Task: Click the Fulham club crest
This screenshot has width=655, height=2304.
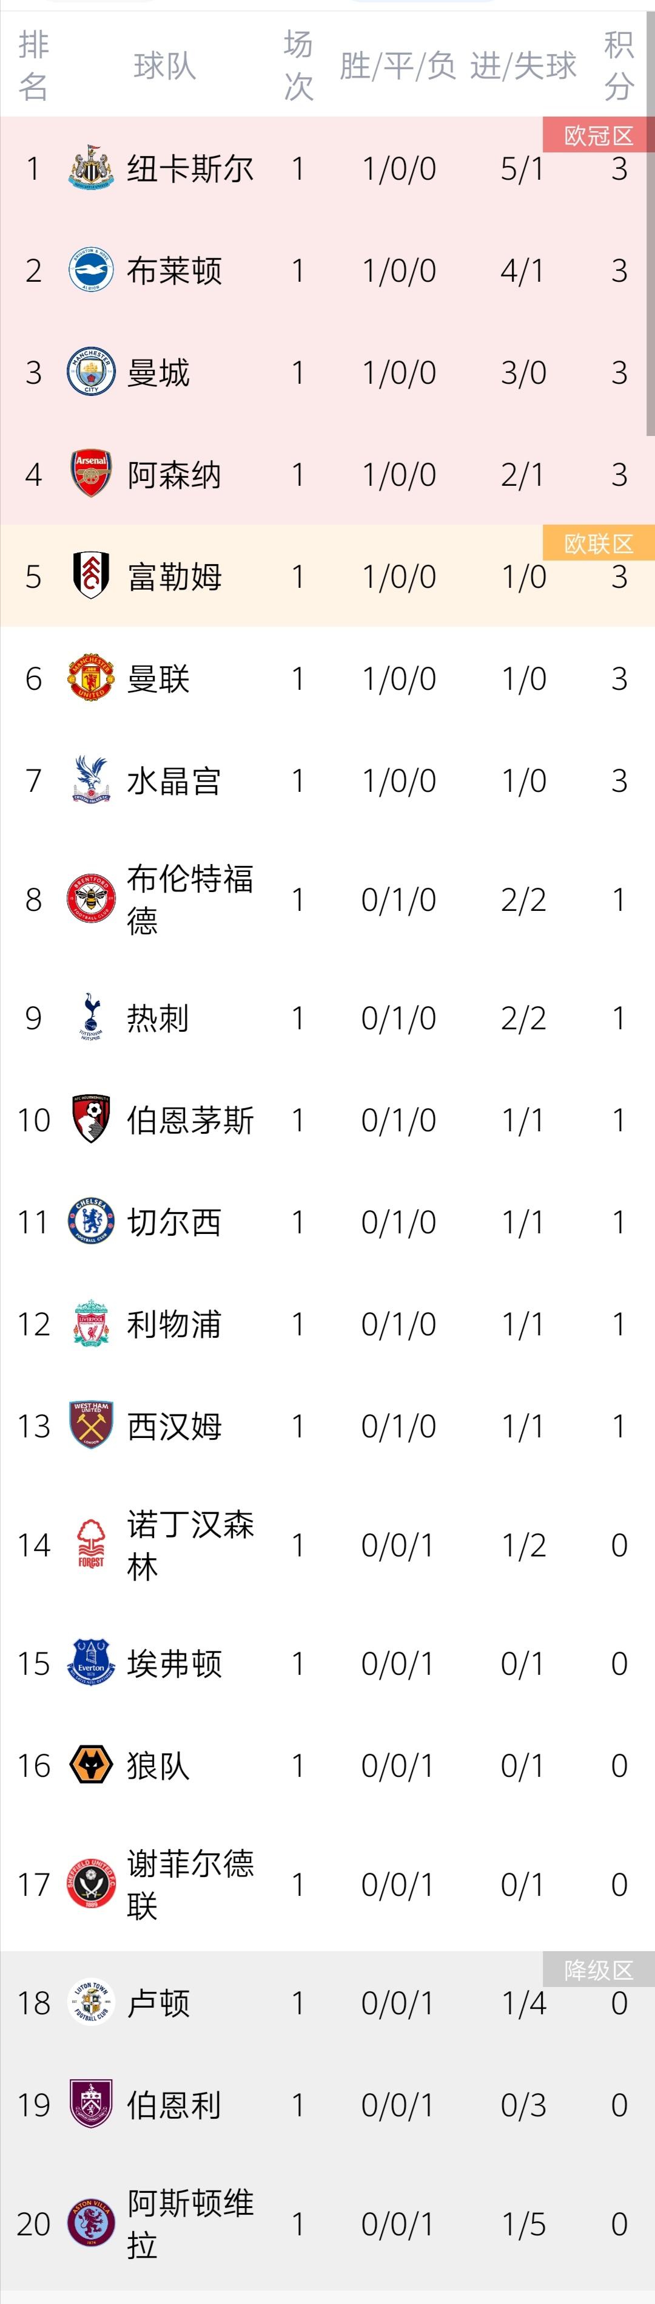Action: [91, 576]
